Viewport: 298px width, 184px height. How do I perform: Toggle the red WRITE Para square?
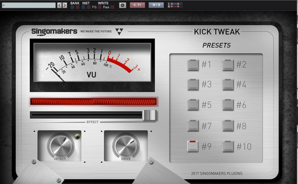(112, 7)
